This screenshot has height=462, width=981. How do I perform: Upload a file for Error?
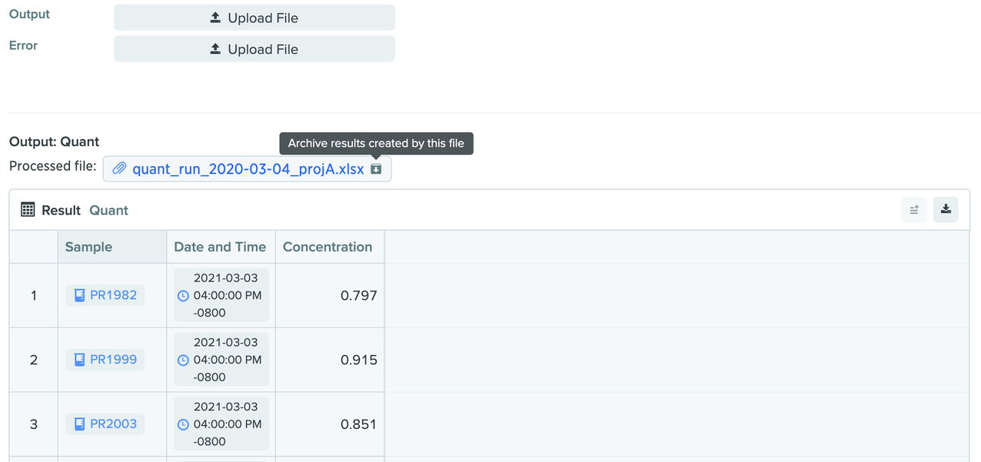click(254, 49)
